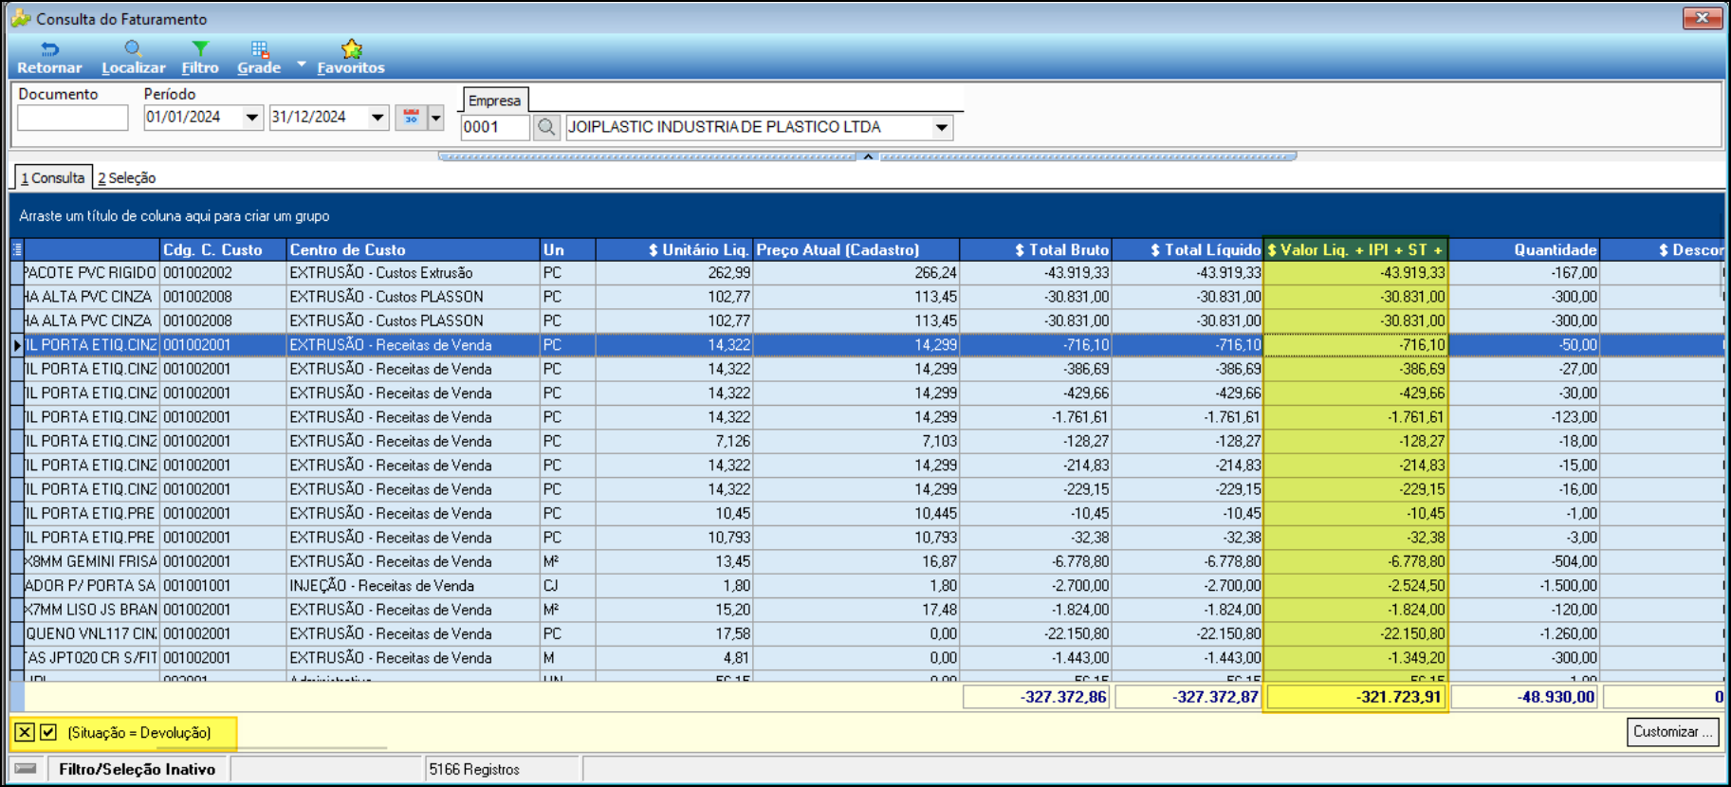1731x787 pixels.
Task: Collapse the filter panel with the splitter arrow
Action: (x=868, y=156)
